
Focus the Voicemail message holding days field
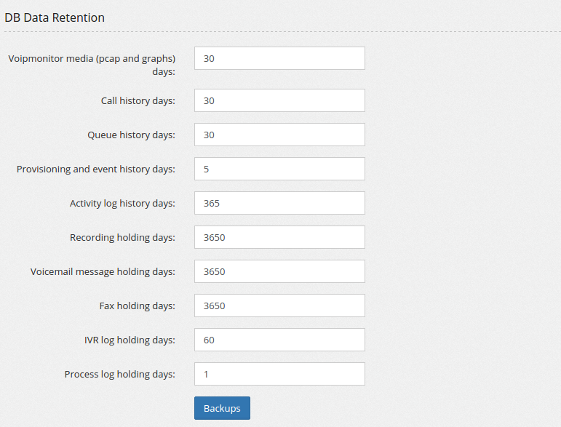pos(279,271)
